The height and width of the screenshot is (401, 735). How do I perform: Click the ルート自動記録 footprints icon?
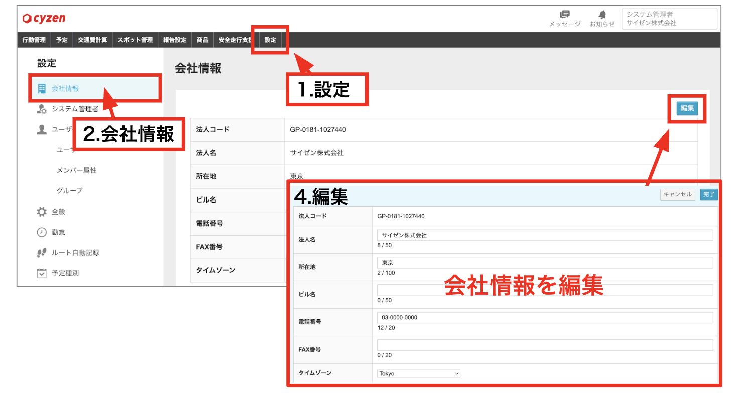pyautogui.click(x=42, y=253)
